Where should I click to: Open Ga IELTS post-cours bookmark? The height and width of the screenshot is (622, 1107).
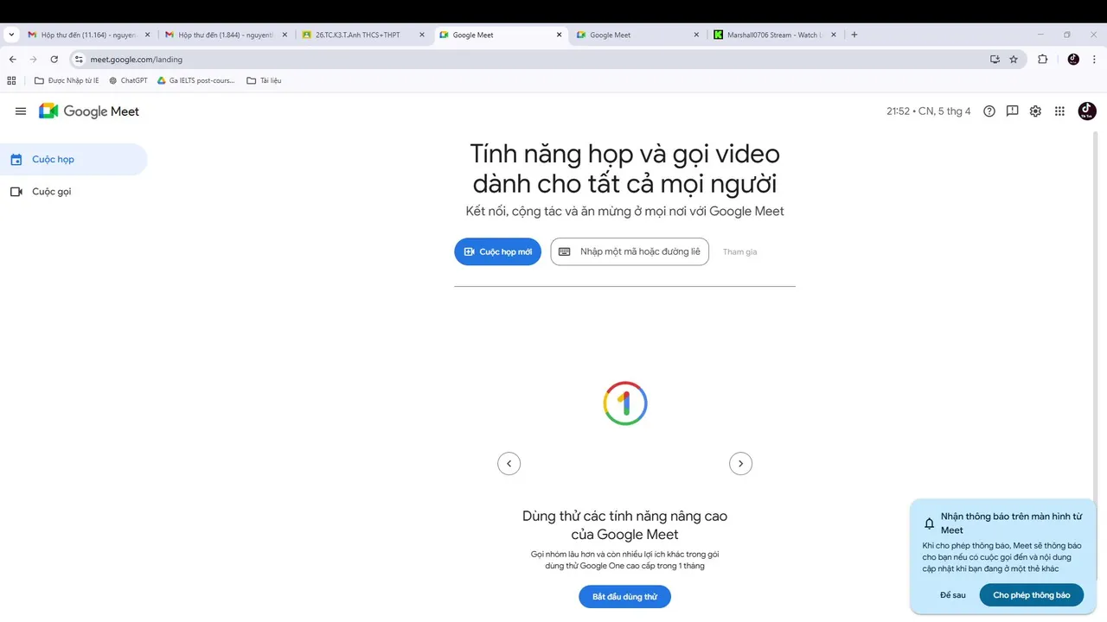tap(196, 80)
